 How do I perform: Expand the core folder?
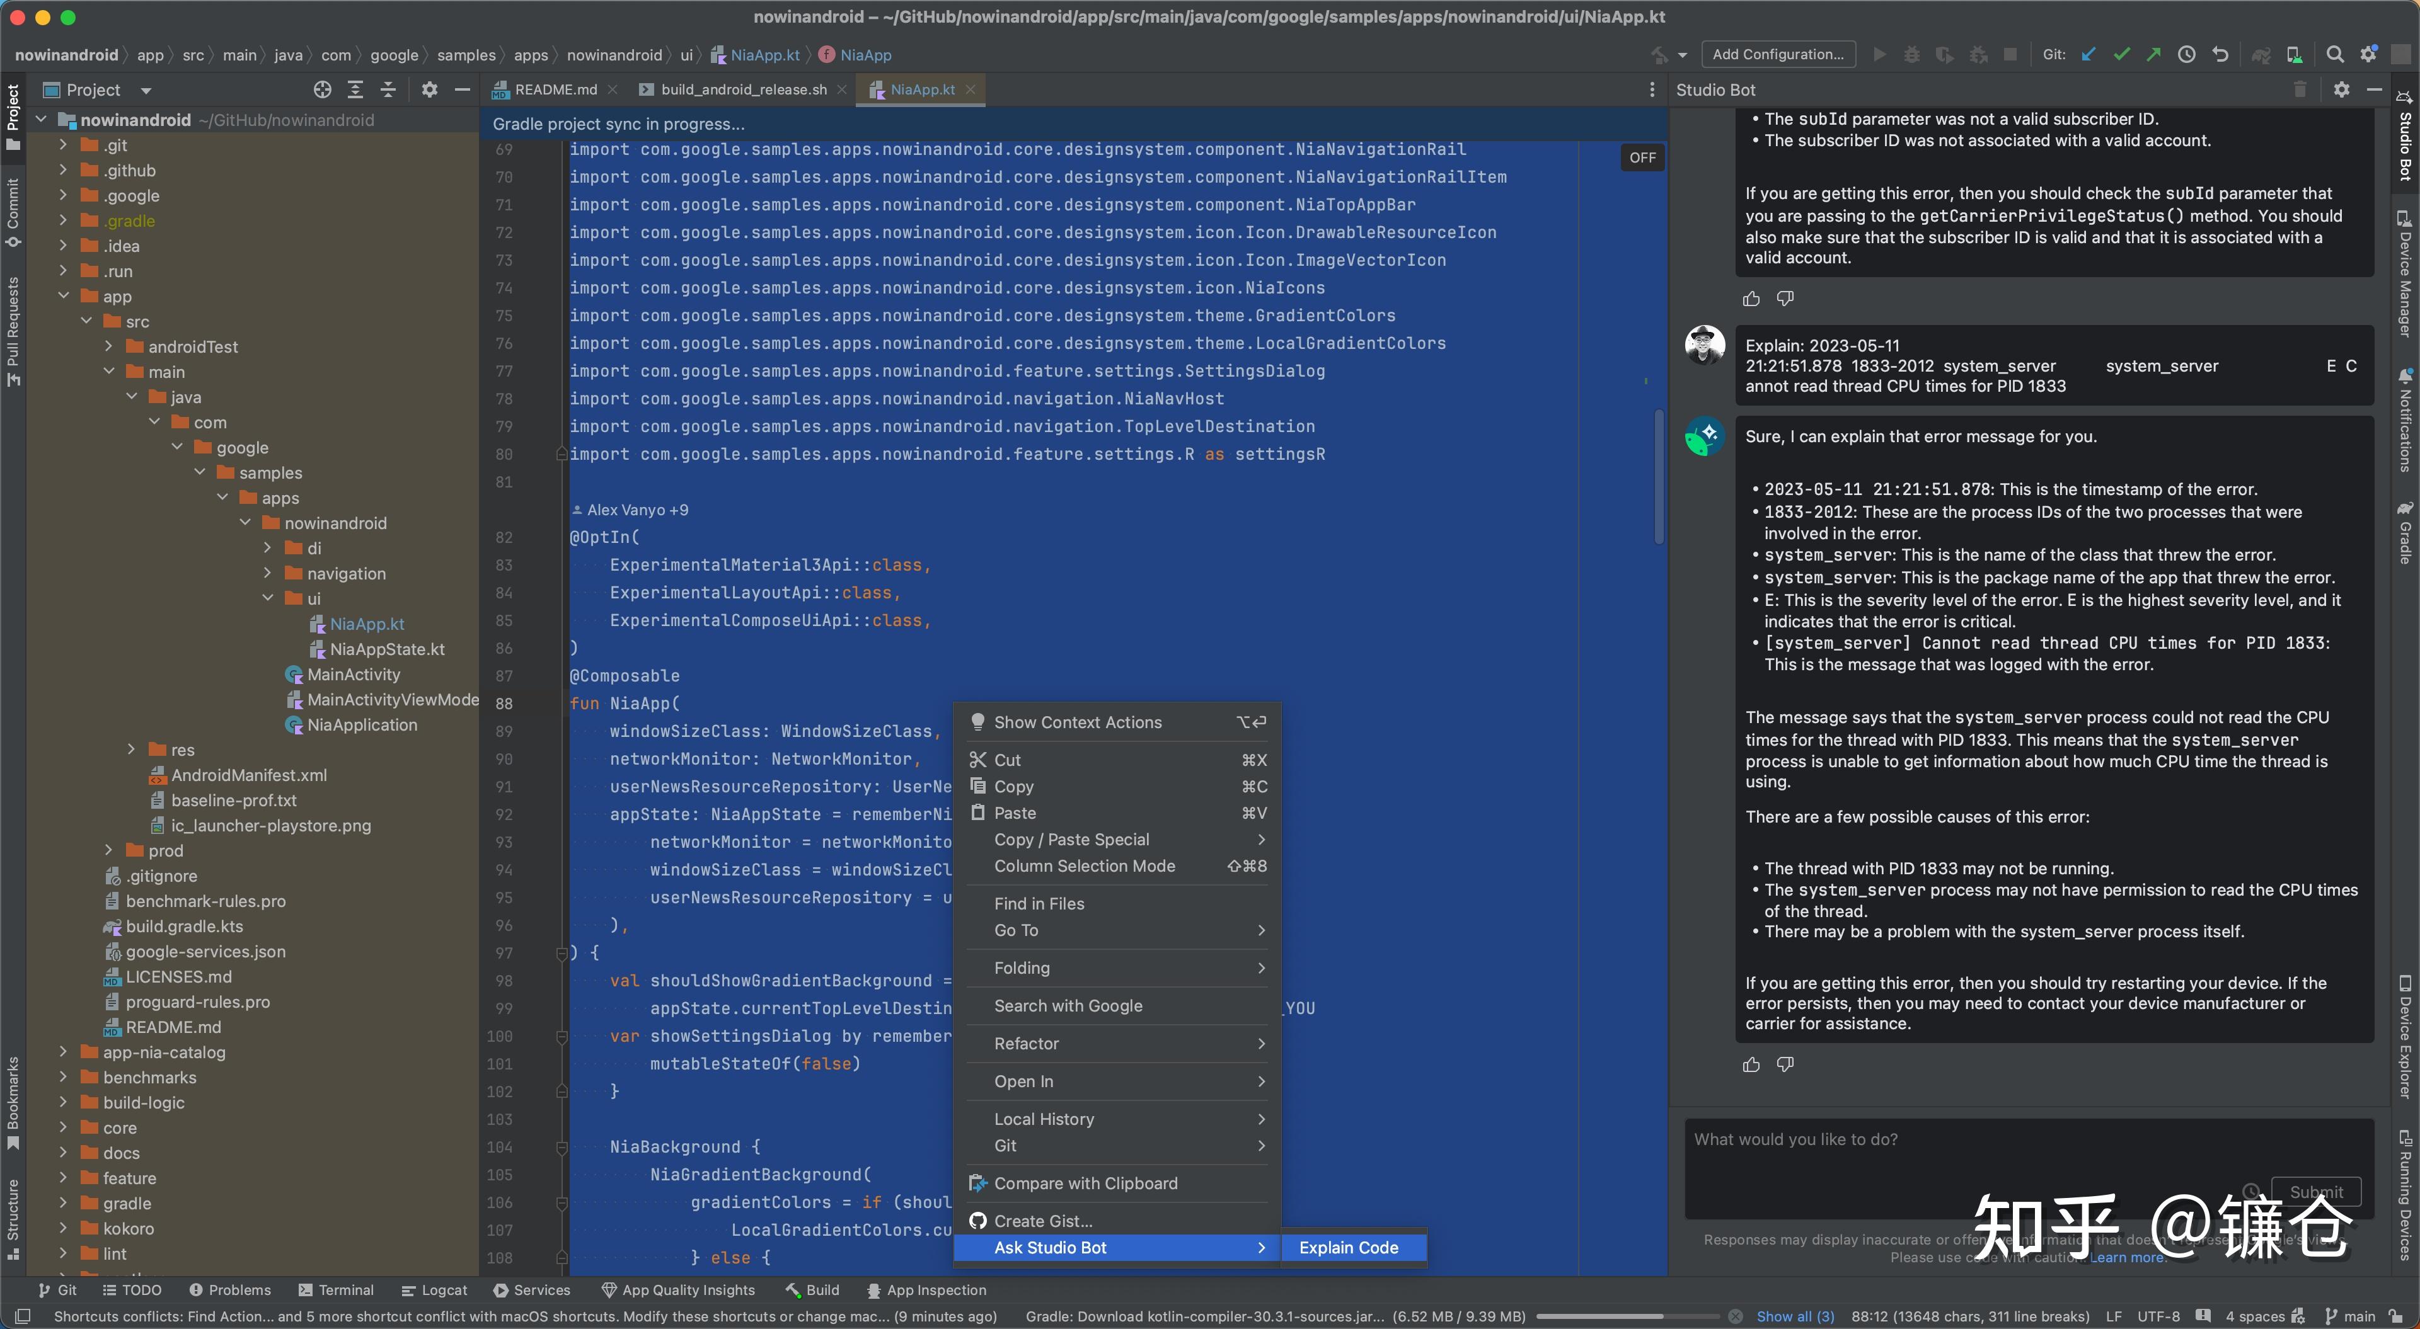(x=64, y=1127)
